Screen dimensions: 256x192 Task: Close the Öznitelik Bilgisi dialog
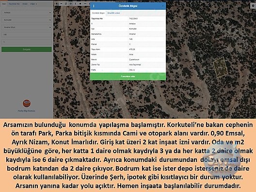(162, 6)
